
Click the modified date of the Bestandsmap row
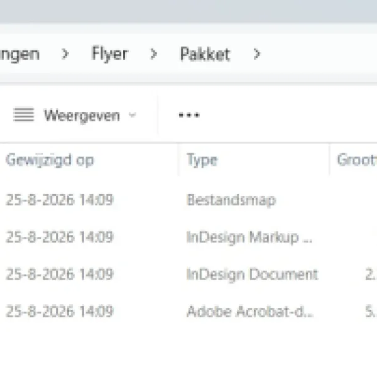(60, 200)
